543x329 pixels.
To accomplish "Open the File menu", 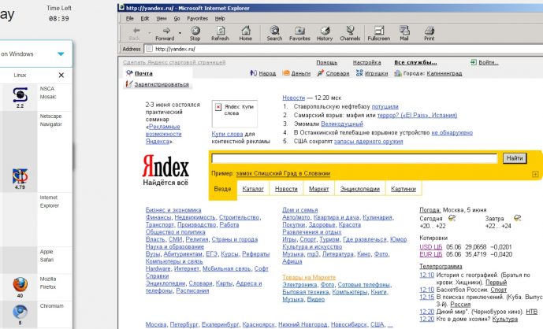I will tap(129, 18).
